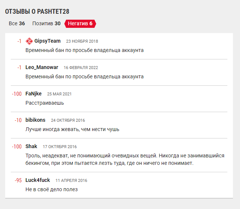The height and width of the screenshot is (209, 240).
Task: Click the -100 rating by FaNjke
Action: click(x=17, y=94)
